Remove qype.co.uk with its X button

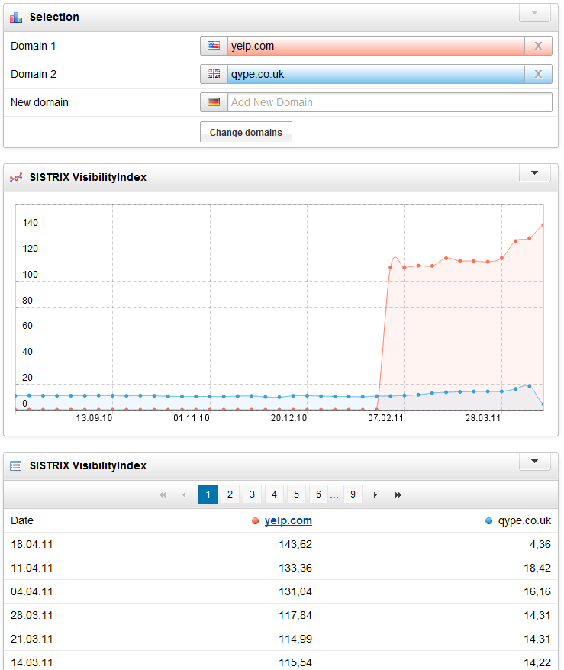(x=538, y=74)
